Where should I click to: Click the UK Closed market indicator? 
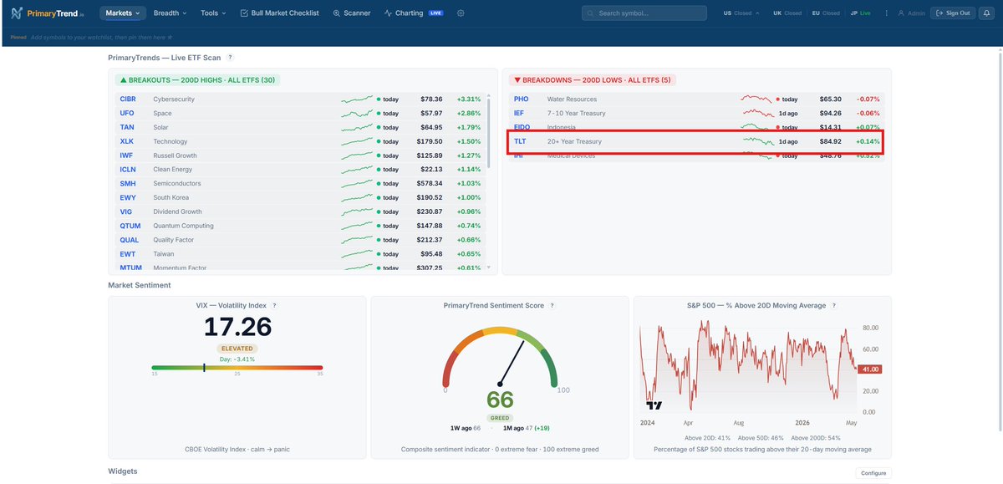point(787,13)
